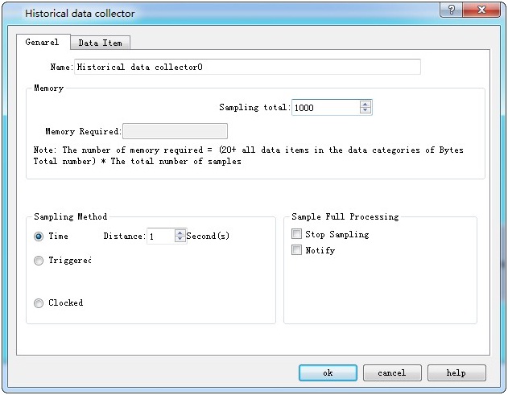Screen dimensions: 508x395
Task: Open the Data Item tab
Action: 100,43
